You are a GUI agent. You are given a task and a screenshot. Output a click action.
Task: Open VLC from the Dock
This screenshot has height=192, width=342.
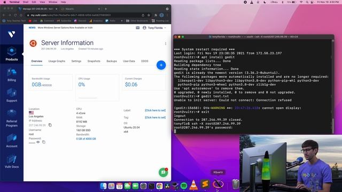[193, 185]
